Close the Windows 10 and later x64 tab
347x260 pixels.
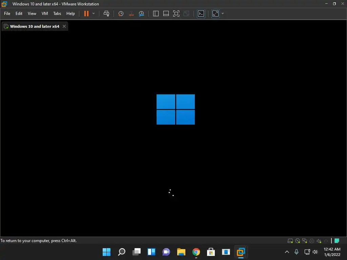(64, 26)
